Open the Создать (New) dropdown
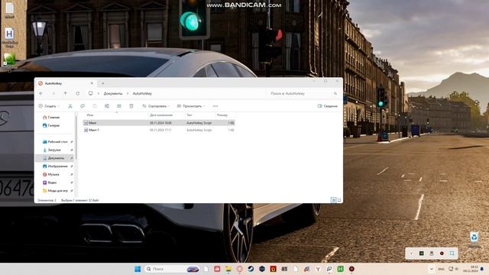 coord(49,106)
